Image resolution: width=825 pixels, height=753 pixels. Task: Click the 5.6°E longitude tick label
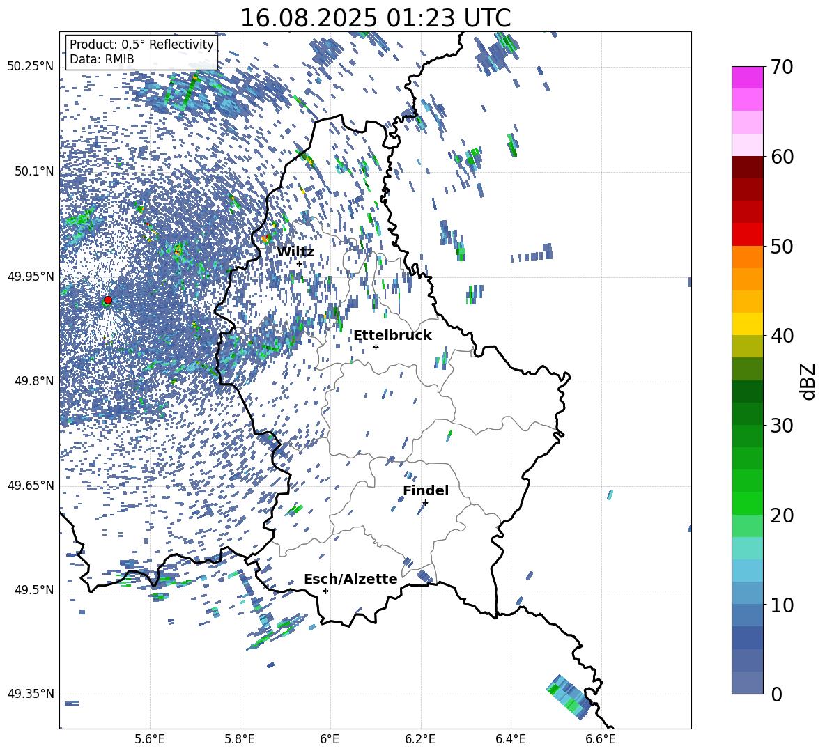tap(150, 739)
